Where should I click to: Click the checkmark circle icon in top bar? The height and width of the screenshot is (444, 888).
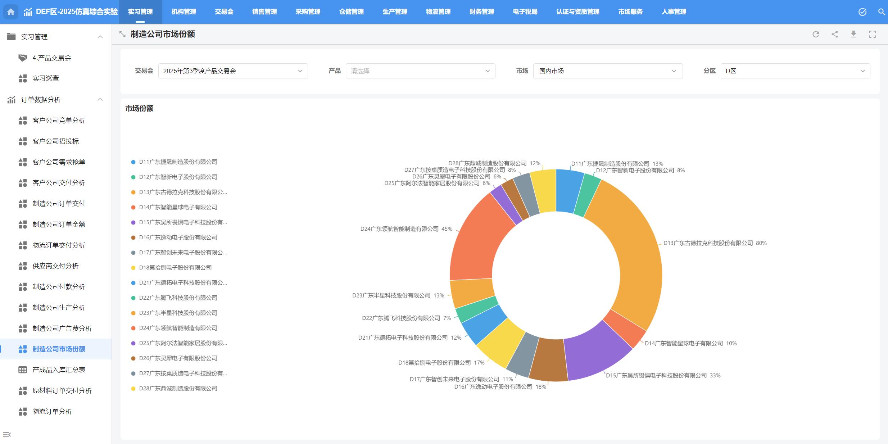862,12
